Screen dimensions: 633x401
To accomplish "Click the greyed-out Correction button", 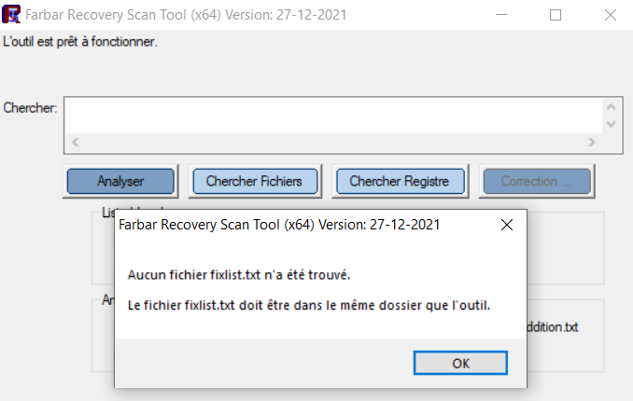I will (535, 181).
